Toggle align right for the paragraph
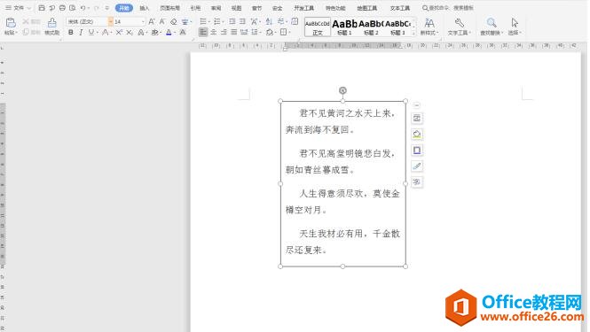This screenshot has height=332, width=590. pos(224,32)
